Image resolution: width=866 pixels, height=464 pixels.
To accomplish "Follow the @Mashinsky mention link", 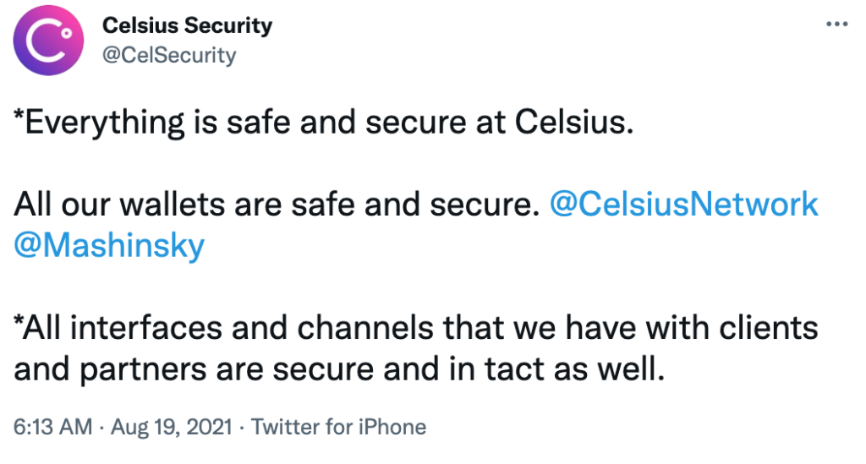I will tap(109, 245).
